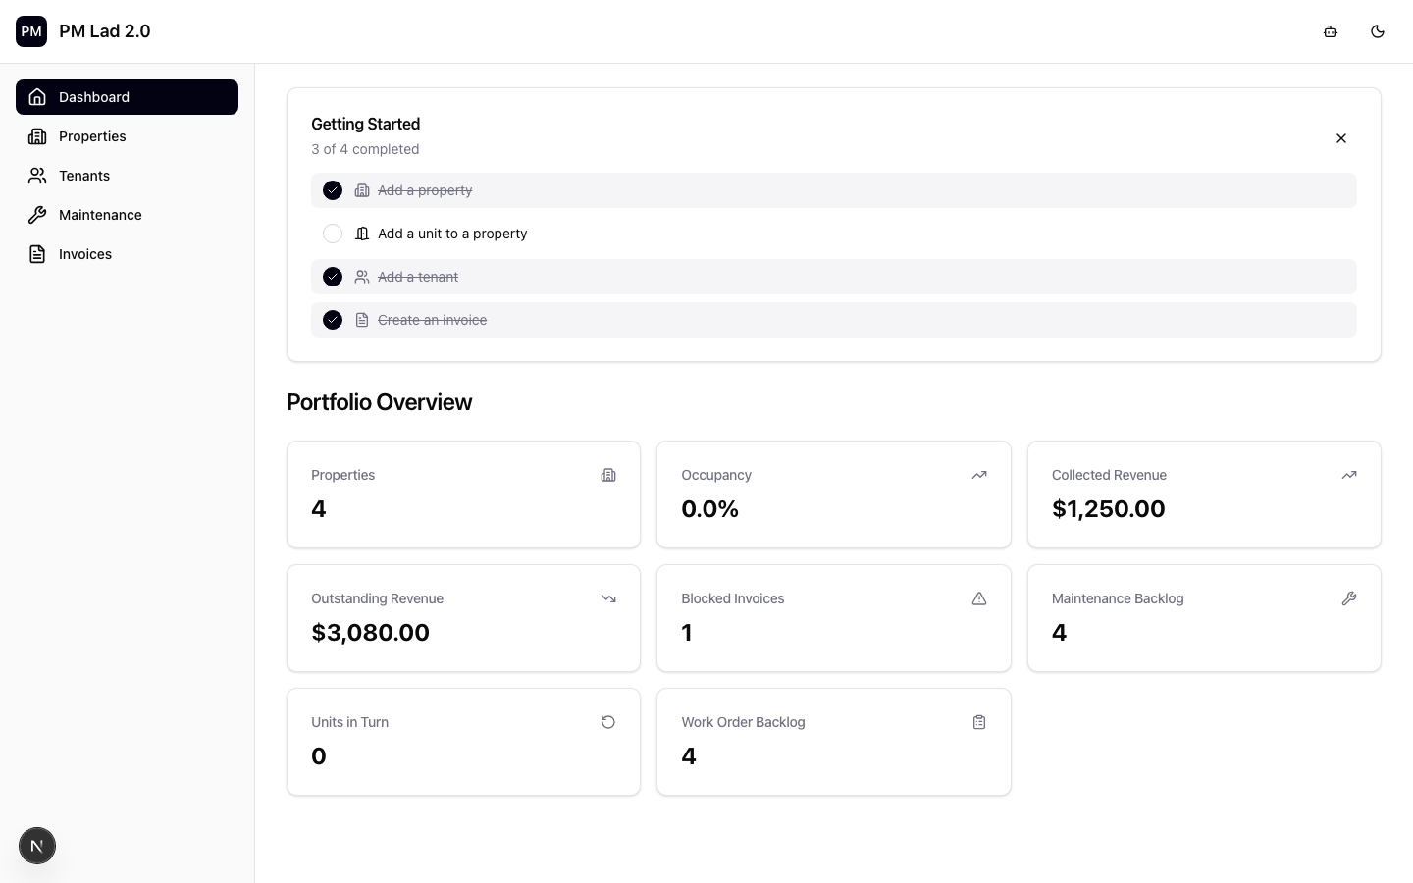
Task: Click wrench icon on Maintenance Backlog card
Action: pyautogui.click(x=1349, y=598)
